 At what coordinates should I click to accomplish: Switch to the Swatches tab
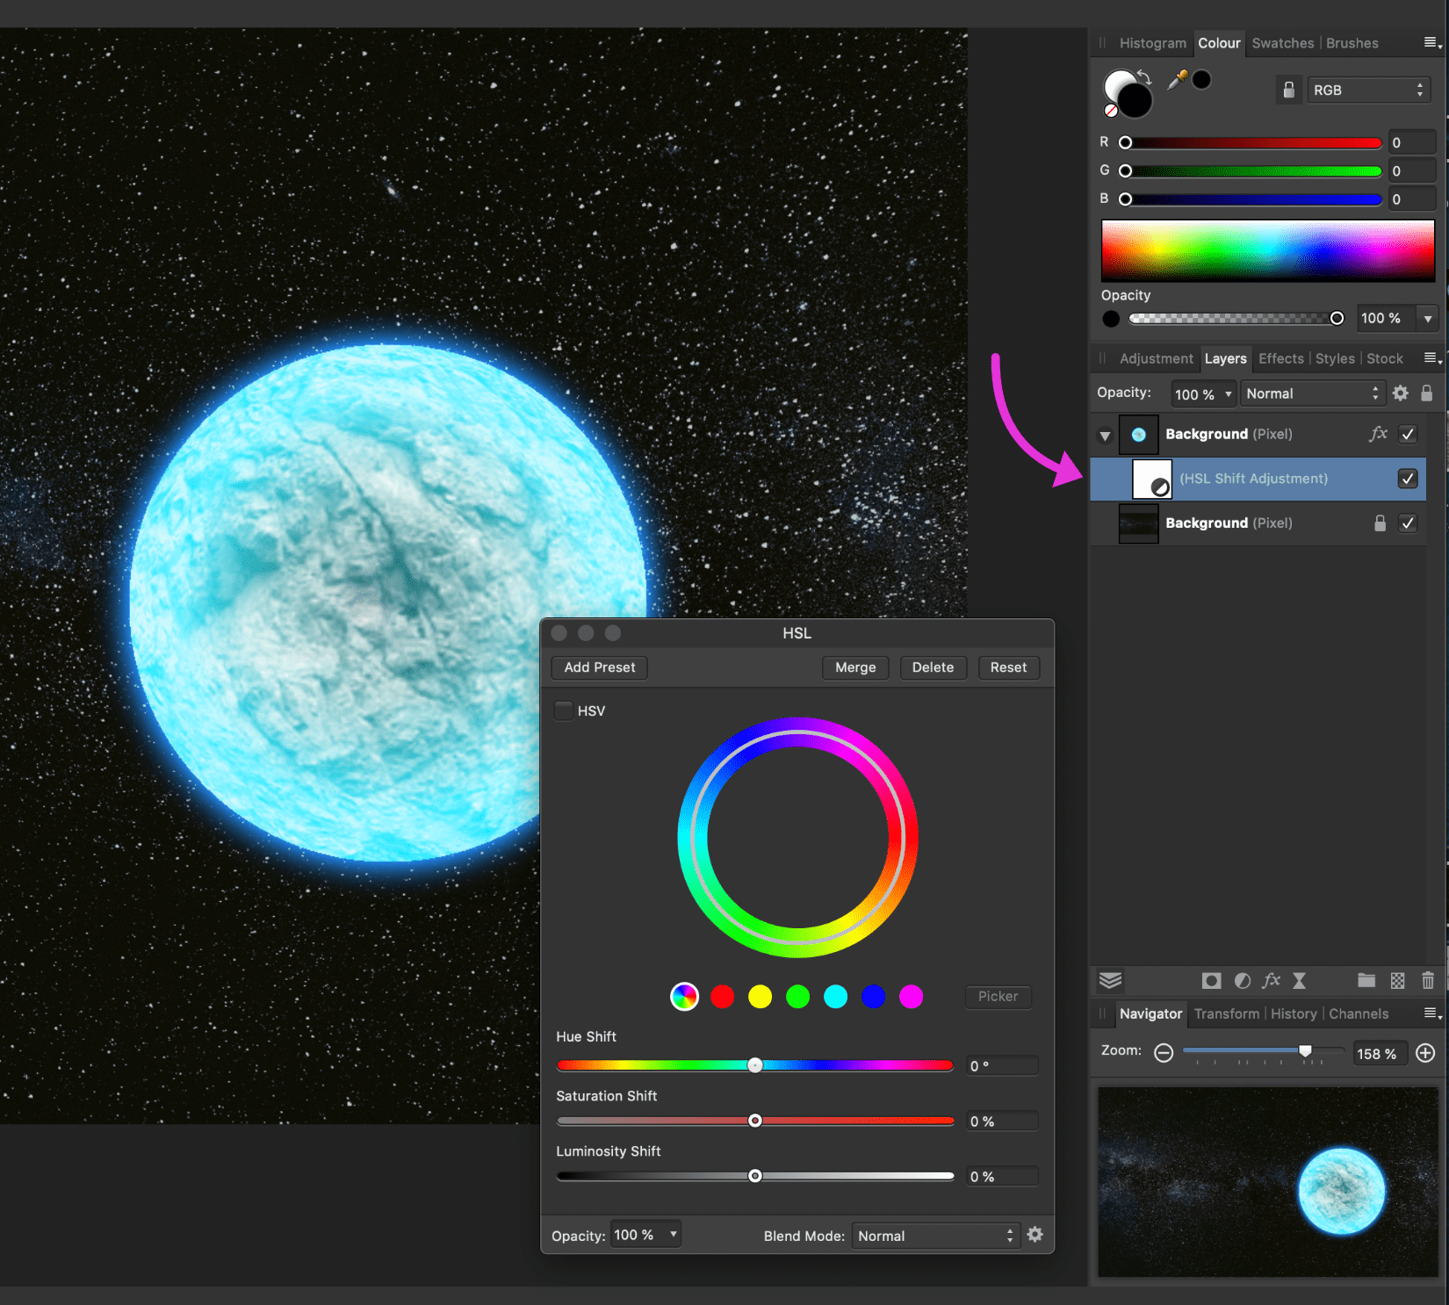1282,43
